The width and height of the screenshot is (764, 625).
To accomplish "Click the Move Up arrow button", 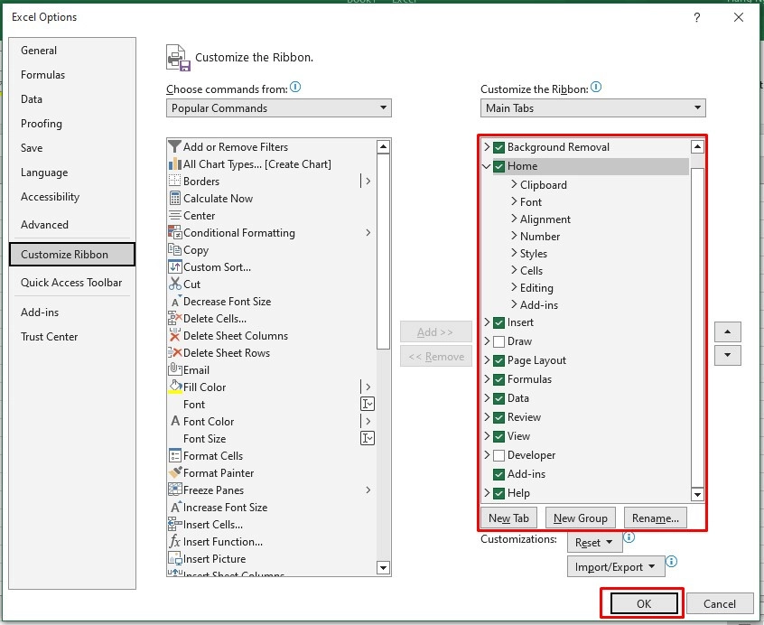I will (x=727, y=331).
